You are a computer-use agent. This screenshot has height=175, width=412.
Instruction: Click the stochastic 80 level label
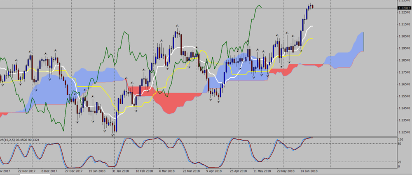[x=400, y=143]
